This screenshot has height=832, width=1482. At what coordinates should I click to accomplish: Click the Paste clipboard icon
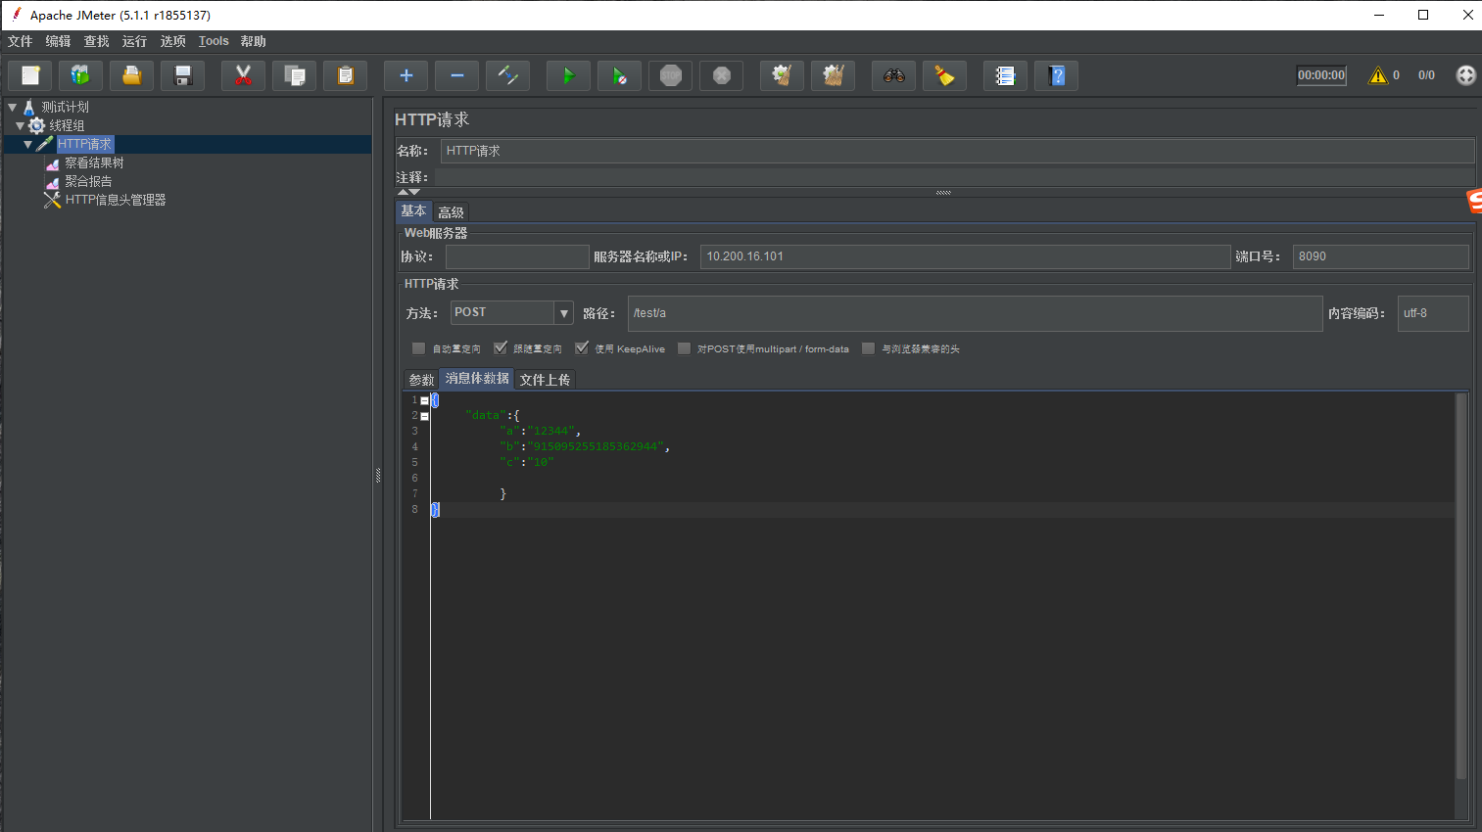coord(345,75)
